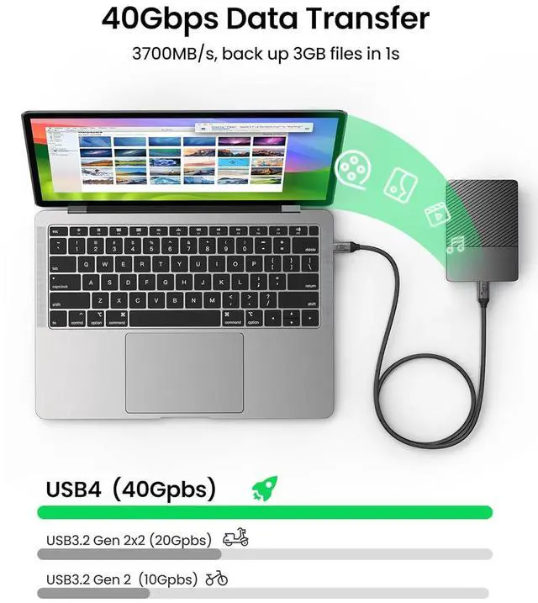Click the film reel icon
Image resolution: width=538 pixels, height=603 pixels.
pyautogui.click(x=353, y=171)
